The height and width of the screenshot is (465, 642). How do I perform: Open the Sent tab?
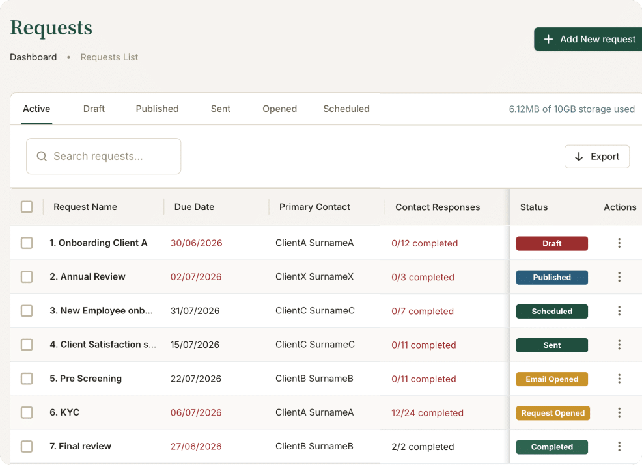(x=221, y=109)
